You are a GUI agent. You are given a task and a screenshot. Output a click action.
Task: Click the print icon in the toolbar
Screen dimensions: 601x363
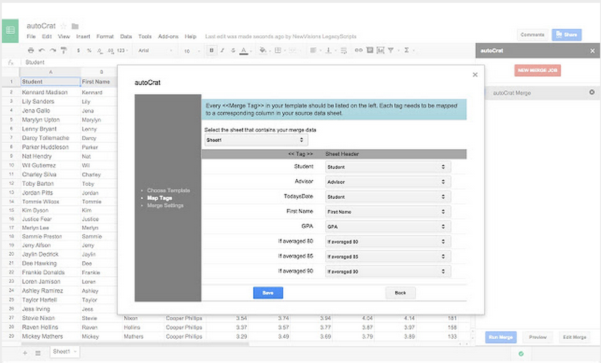[31, 50]
